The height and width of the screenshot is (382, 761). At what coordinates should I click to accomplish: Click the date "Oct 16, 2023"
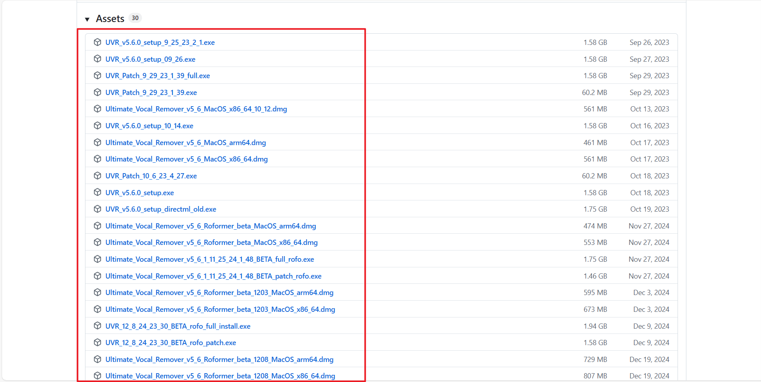click(x=650, y=126)
